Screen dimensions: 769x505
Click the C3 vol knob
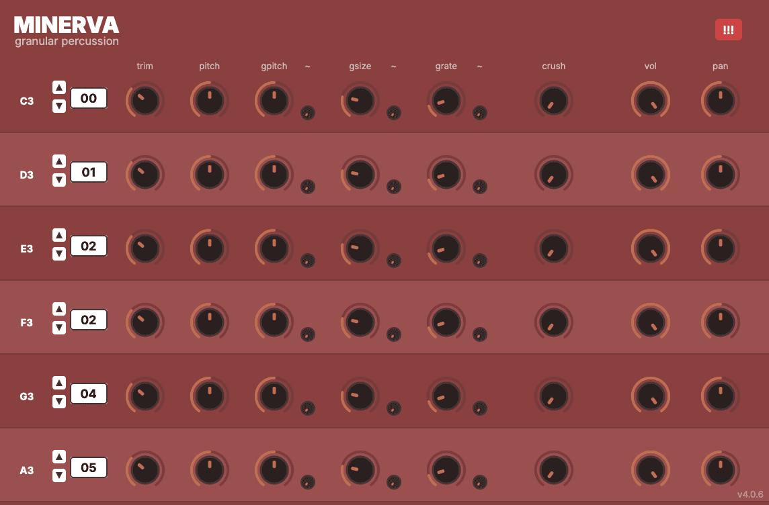click(651, 101)
